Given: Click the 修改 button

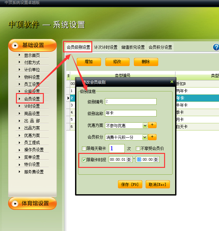Looking at the screenshot, I should click(117, 62).
